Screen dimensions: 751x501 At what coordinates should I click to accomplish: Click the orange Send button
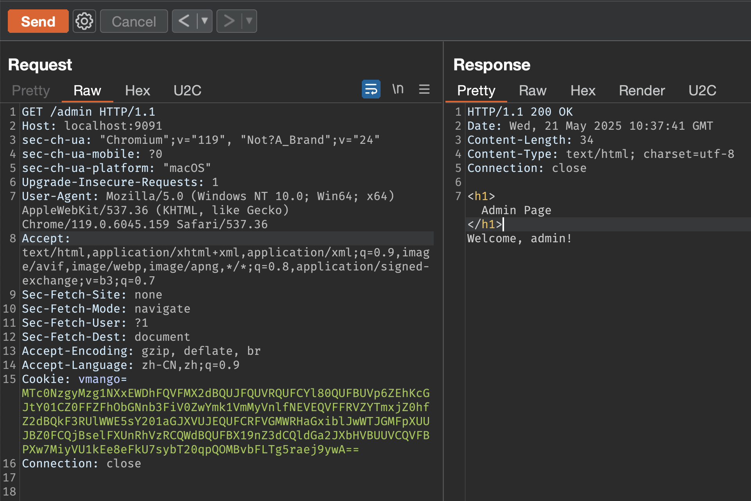pos(38,21)
